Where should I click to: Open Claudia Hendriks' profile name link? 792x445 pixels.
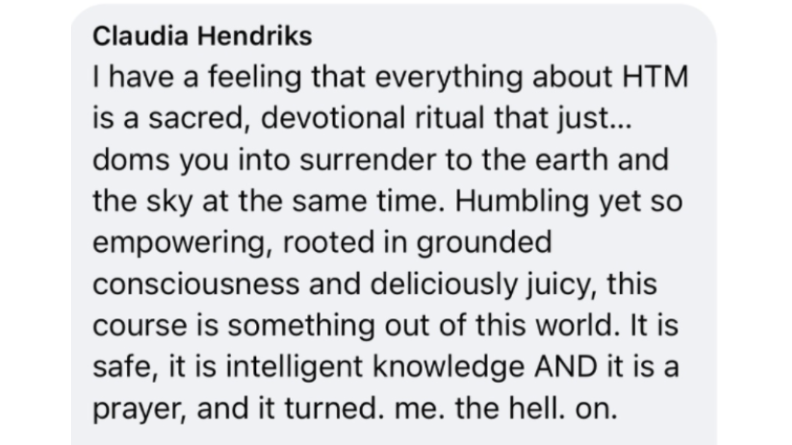(x=203, y=36)
